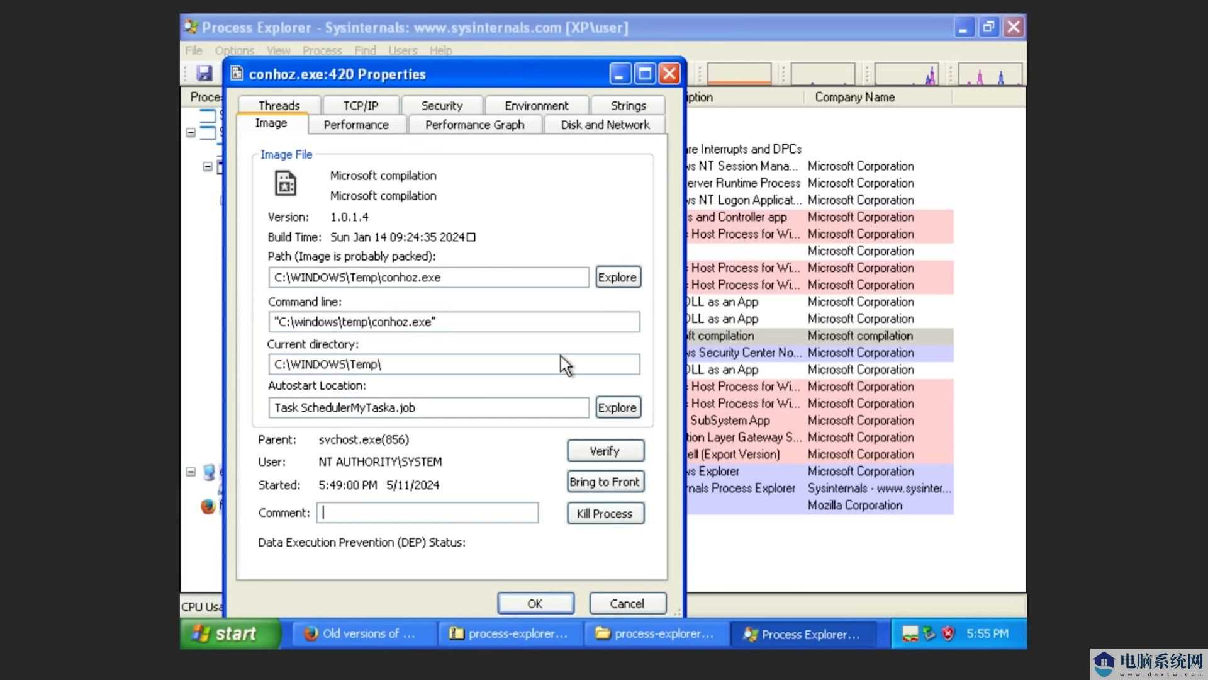1208x680 pixels.
Task: Click Explore next to Autostart Location
Action: (617, 407)
